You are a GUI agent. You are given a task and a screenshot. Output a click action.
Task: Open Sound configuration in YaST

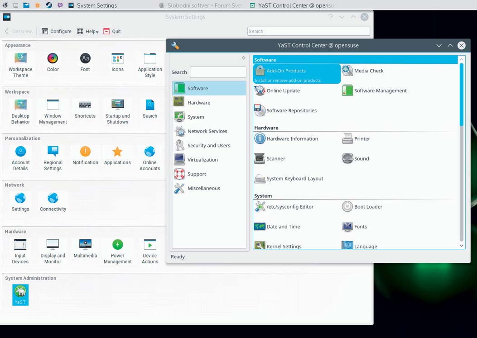355,159
